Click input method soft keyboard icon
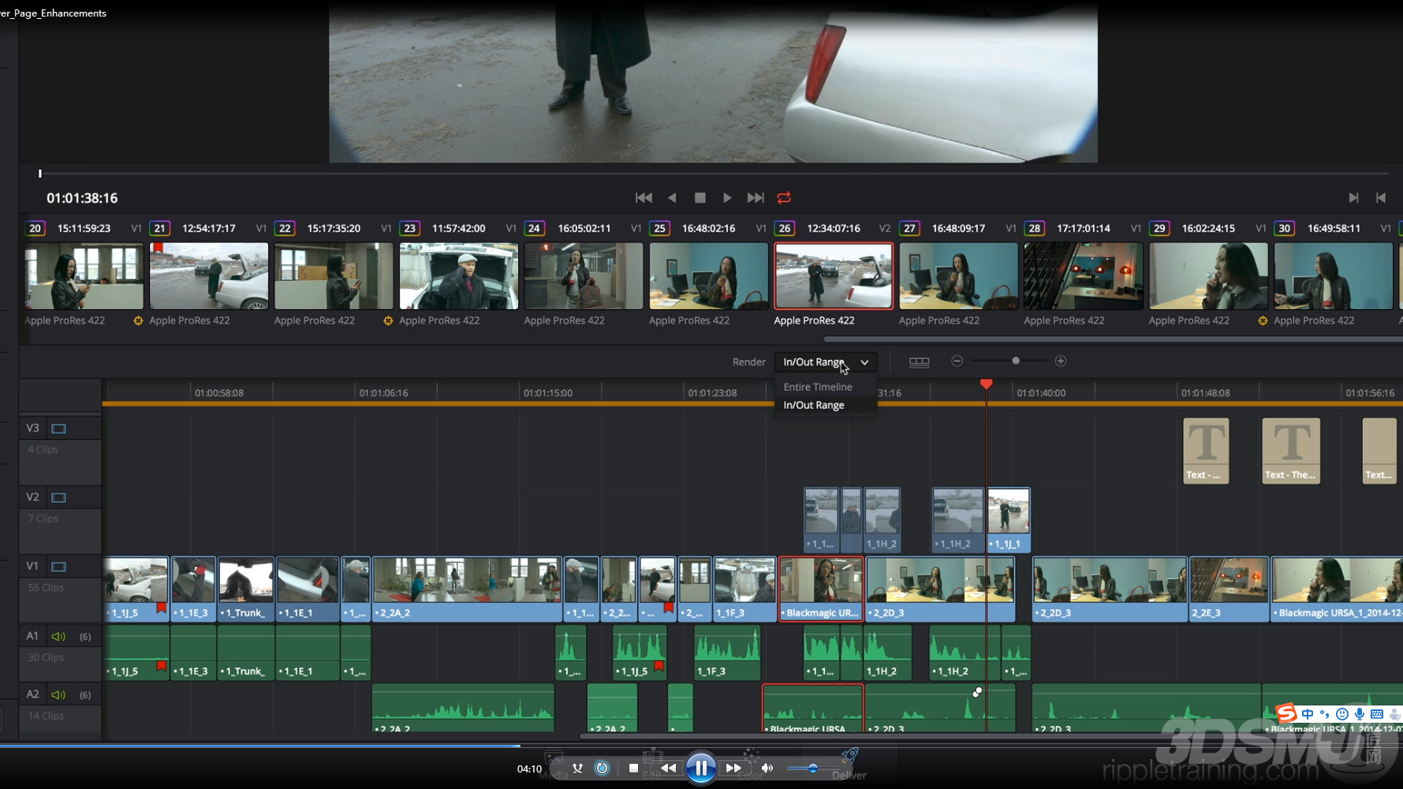The width and height of the screenshot is (1403, 789). point(1377,714)
